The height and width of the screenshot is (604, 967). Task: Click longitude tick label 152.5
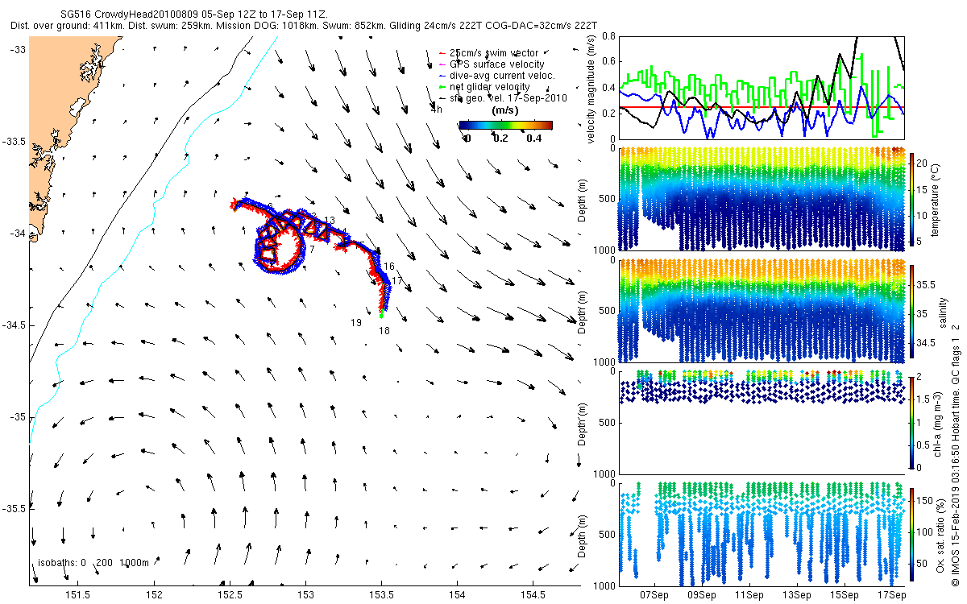pos(230,594)
